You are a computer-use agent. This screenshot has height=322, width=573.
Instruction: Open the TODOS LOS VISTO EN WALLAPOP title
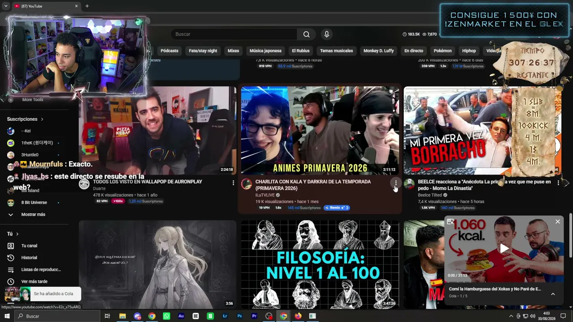coord(148,182)
